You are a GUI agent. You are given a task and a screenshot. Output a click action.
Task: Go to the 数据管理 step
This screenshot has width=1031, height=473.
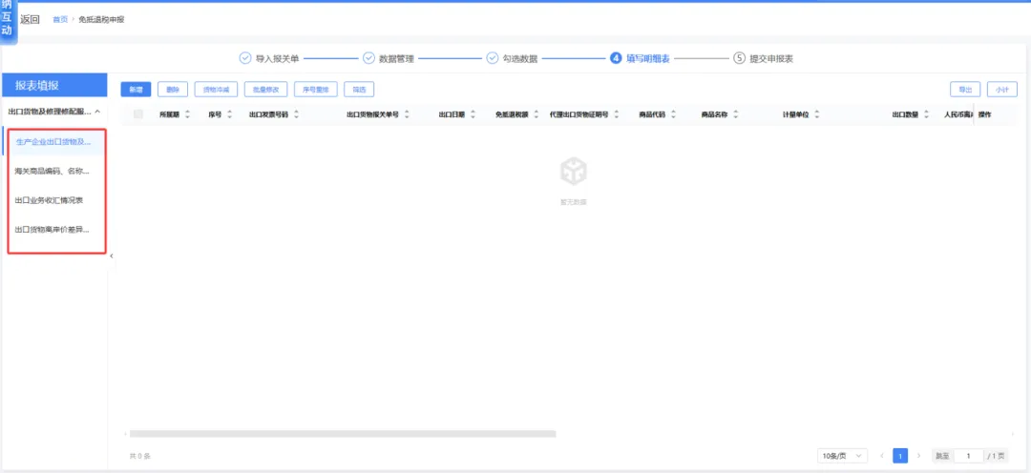tap(396, 58)
